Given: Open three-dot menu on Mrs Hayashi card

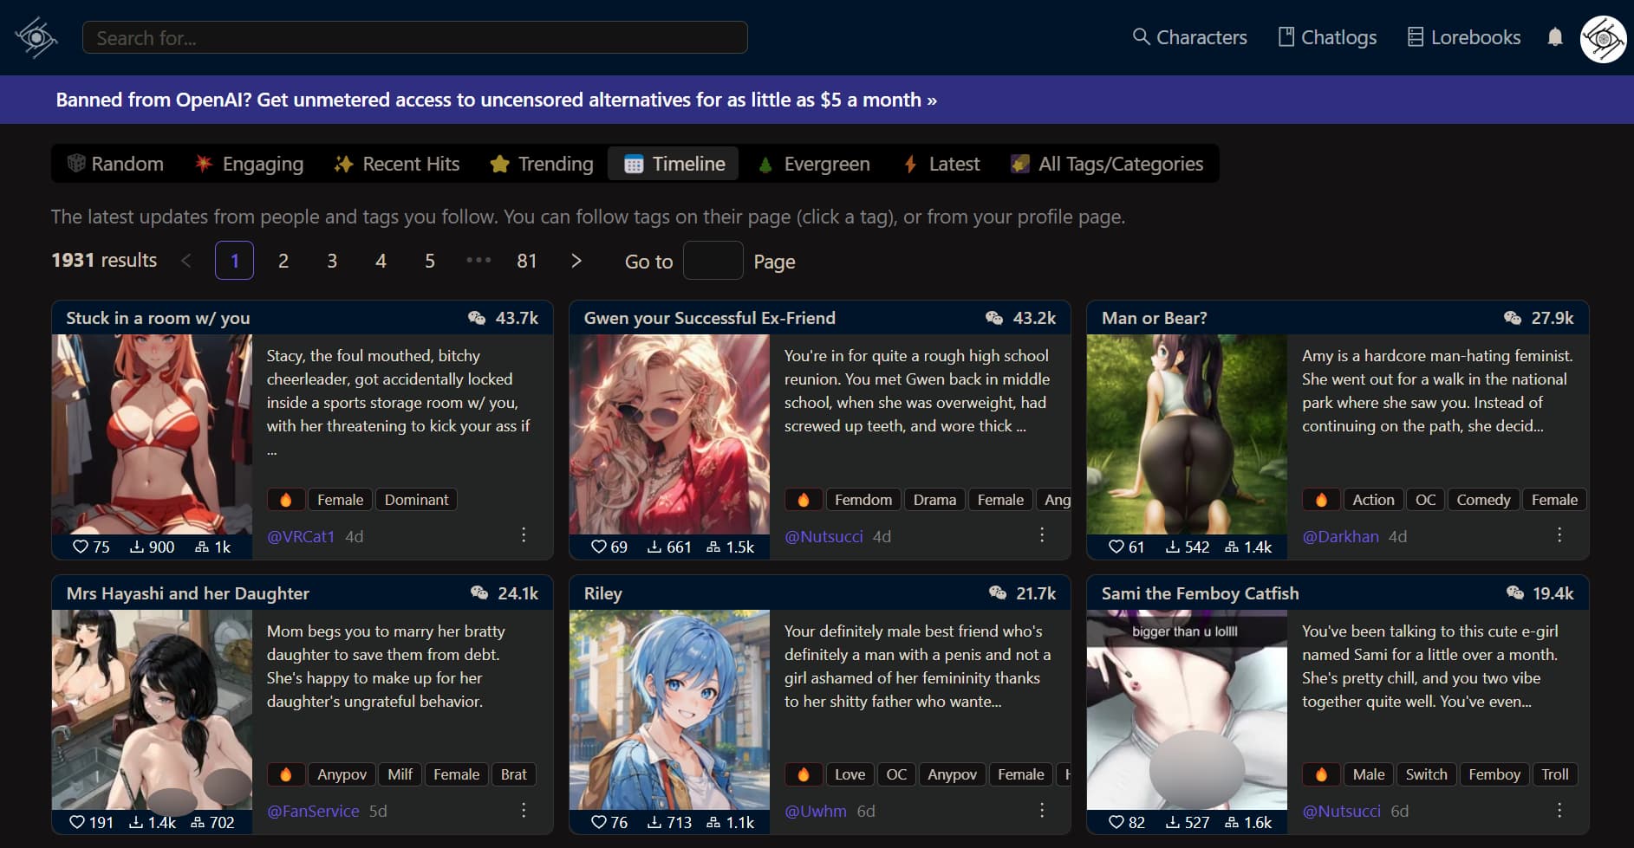Looking at the screenshot, I should coord(524,810).
